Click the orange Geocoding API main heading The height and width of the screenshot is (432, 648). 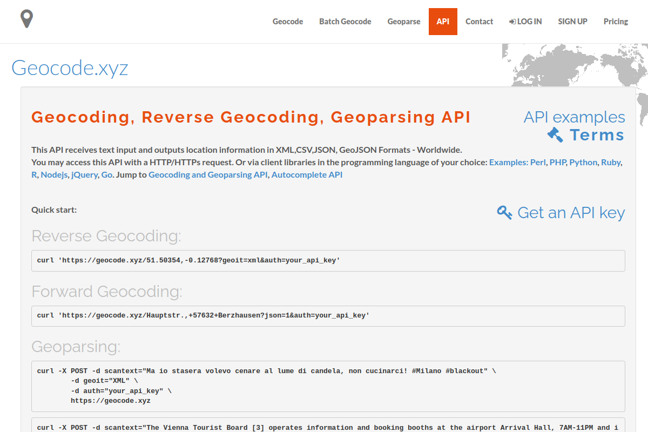click(251, 117)
